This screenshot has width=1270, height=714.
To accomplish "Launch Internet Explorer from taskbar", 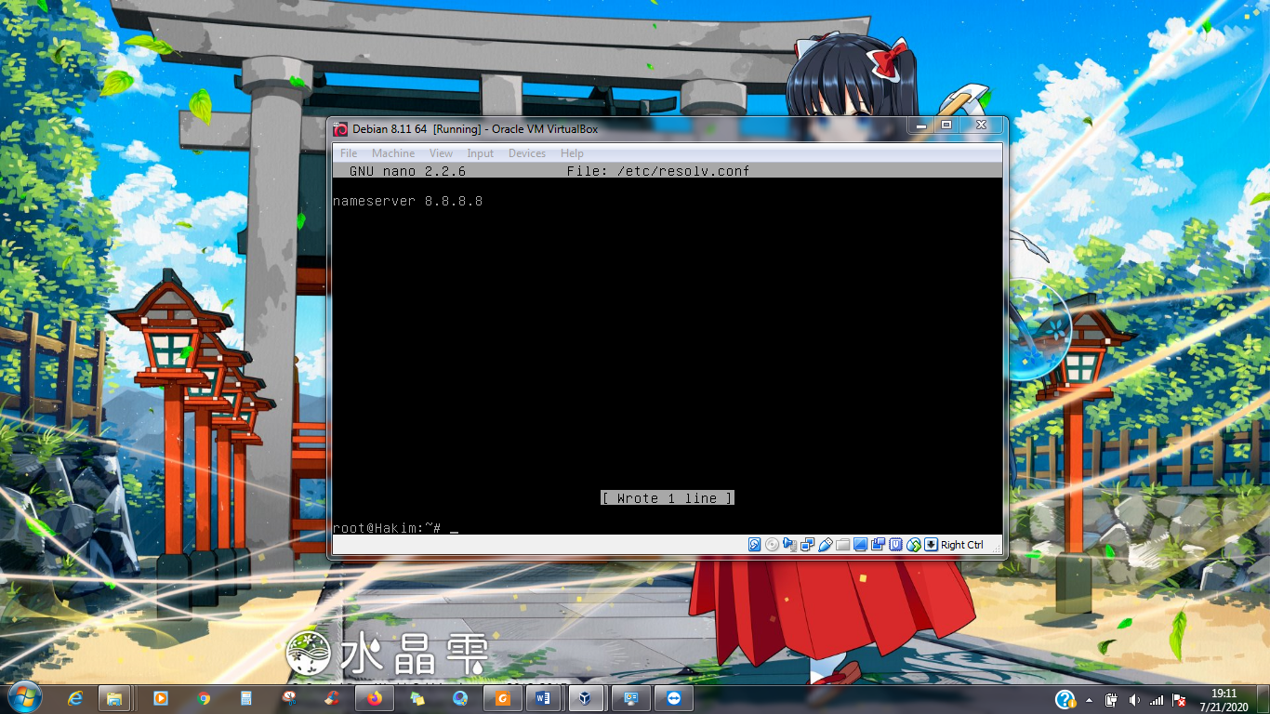I will coord(75,698).
